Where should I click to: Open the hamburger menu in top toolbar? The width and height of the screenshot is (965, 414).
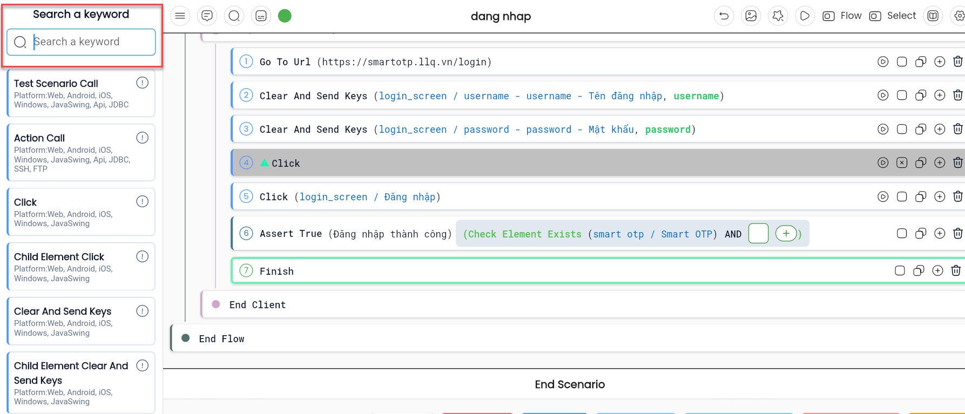point(180,16)
